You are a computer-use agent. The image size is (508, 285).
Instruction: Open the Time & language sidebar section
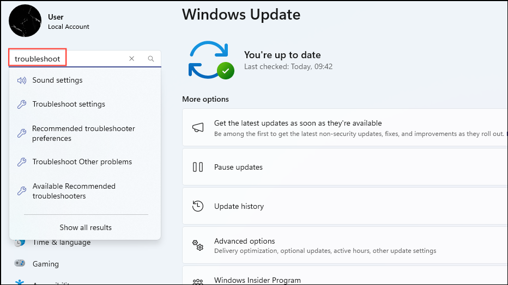tap(62, 243)
